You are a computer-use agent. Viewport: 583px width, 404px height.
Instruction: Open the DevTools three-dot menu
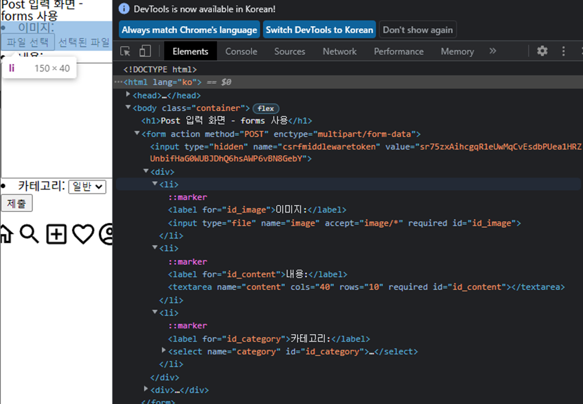563,51
